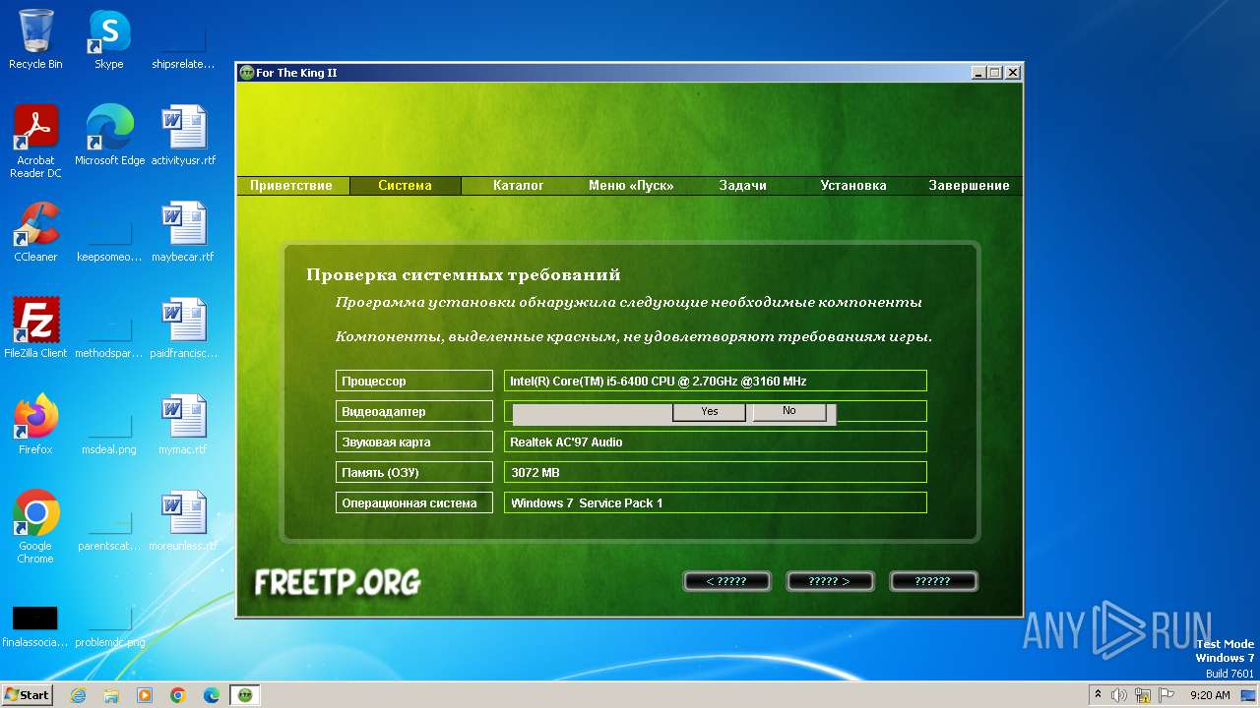Open Acrobat Reader DC icon

pyautogui.click(x=35, y=142)
